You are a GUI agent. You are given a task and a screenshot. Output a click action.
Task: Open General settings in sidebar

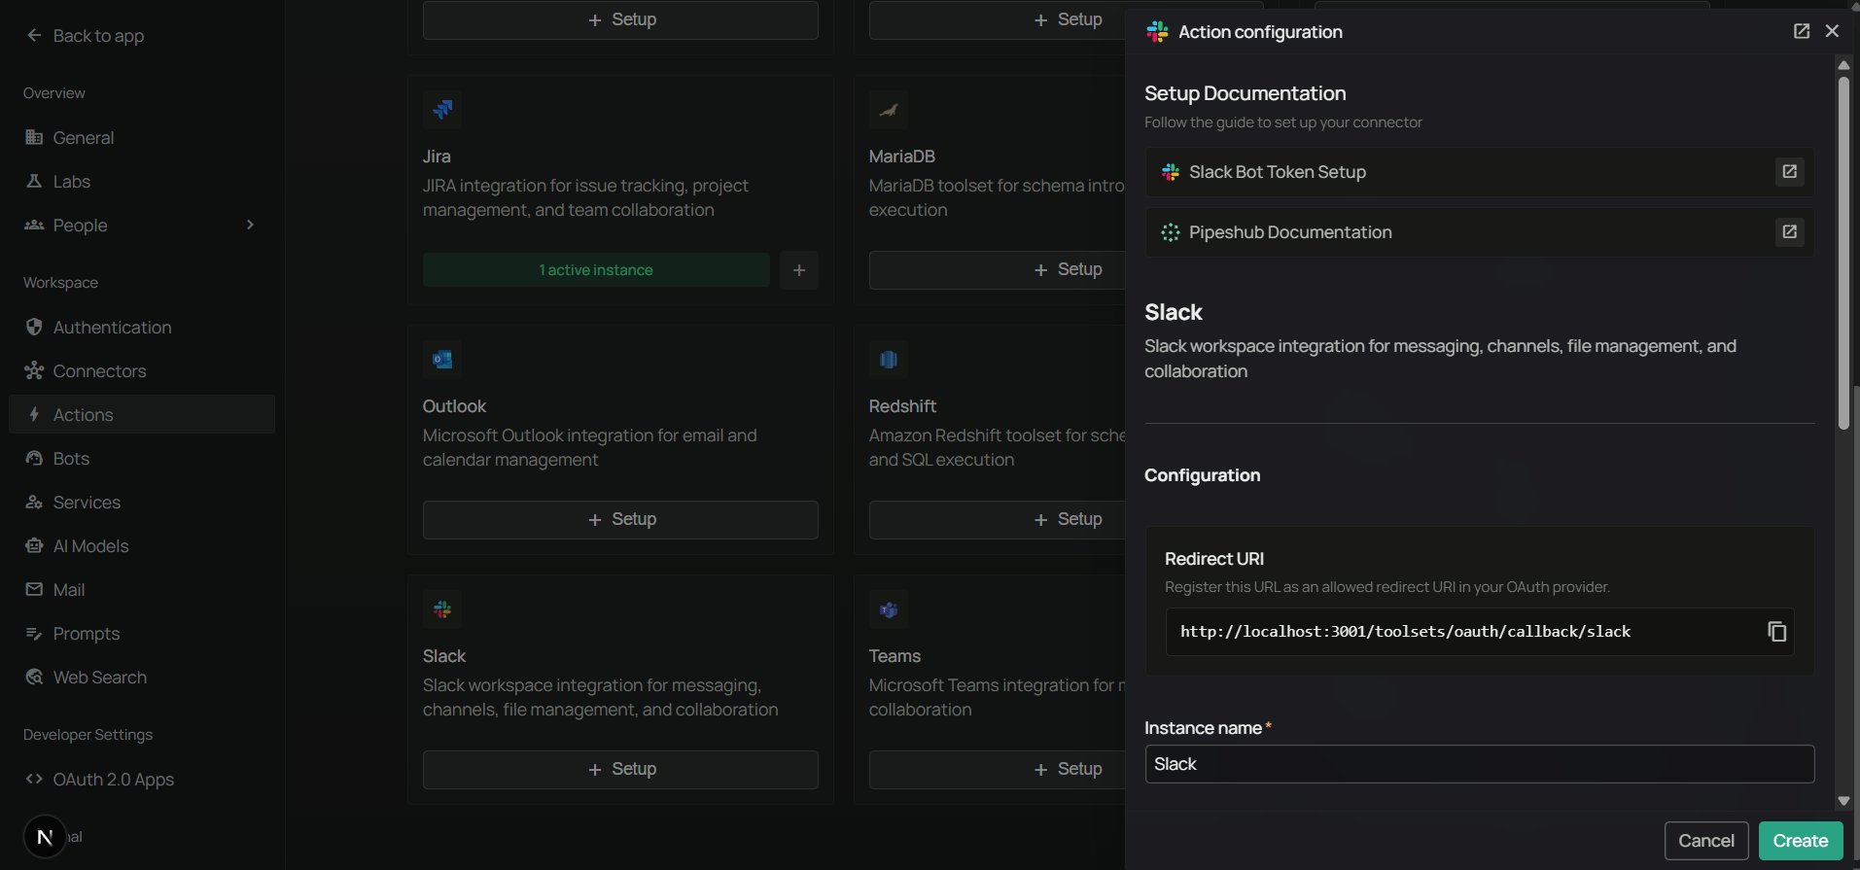pyautogui.click(x=142, y=138)
